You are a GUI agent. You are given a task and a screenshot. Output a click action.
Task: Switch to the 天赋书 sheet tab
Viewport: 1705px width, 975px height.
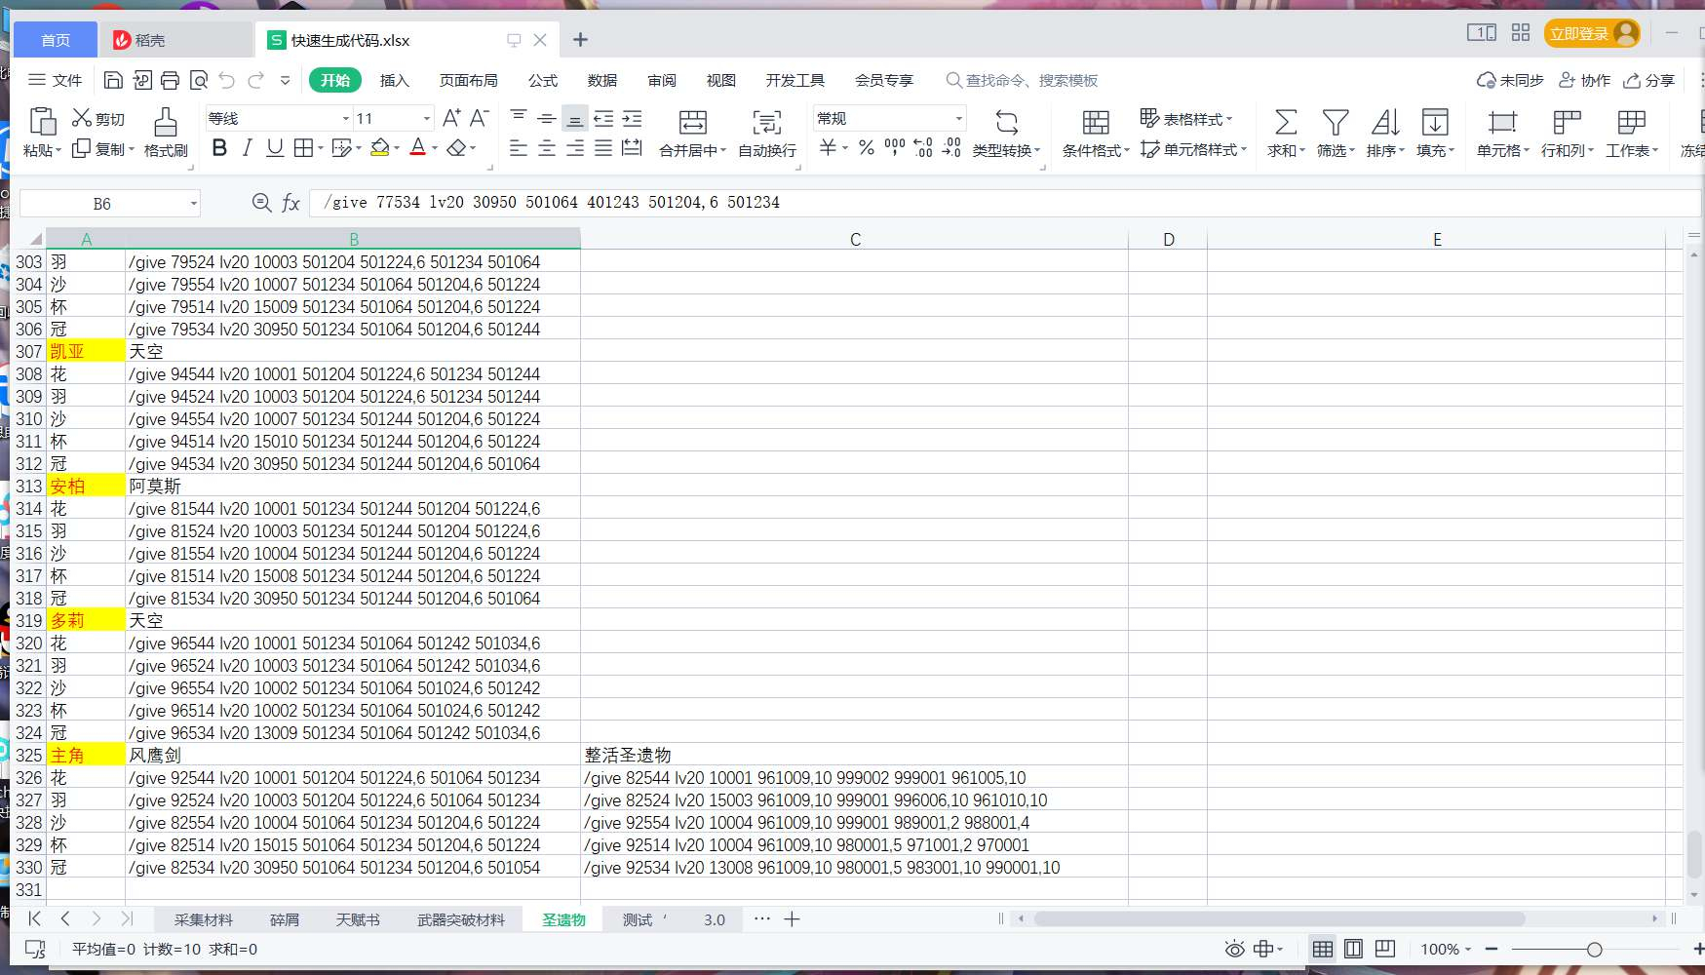[358, 919]
